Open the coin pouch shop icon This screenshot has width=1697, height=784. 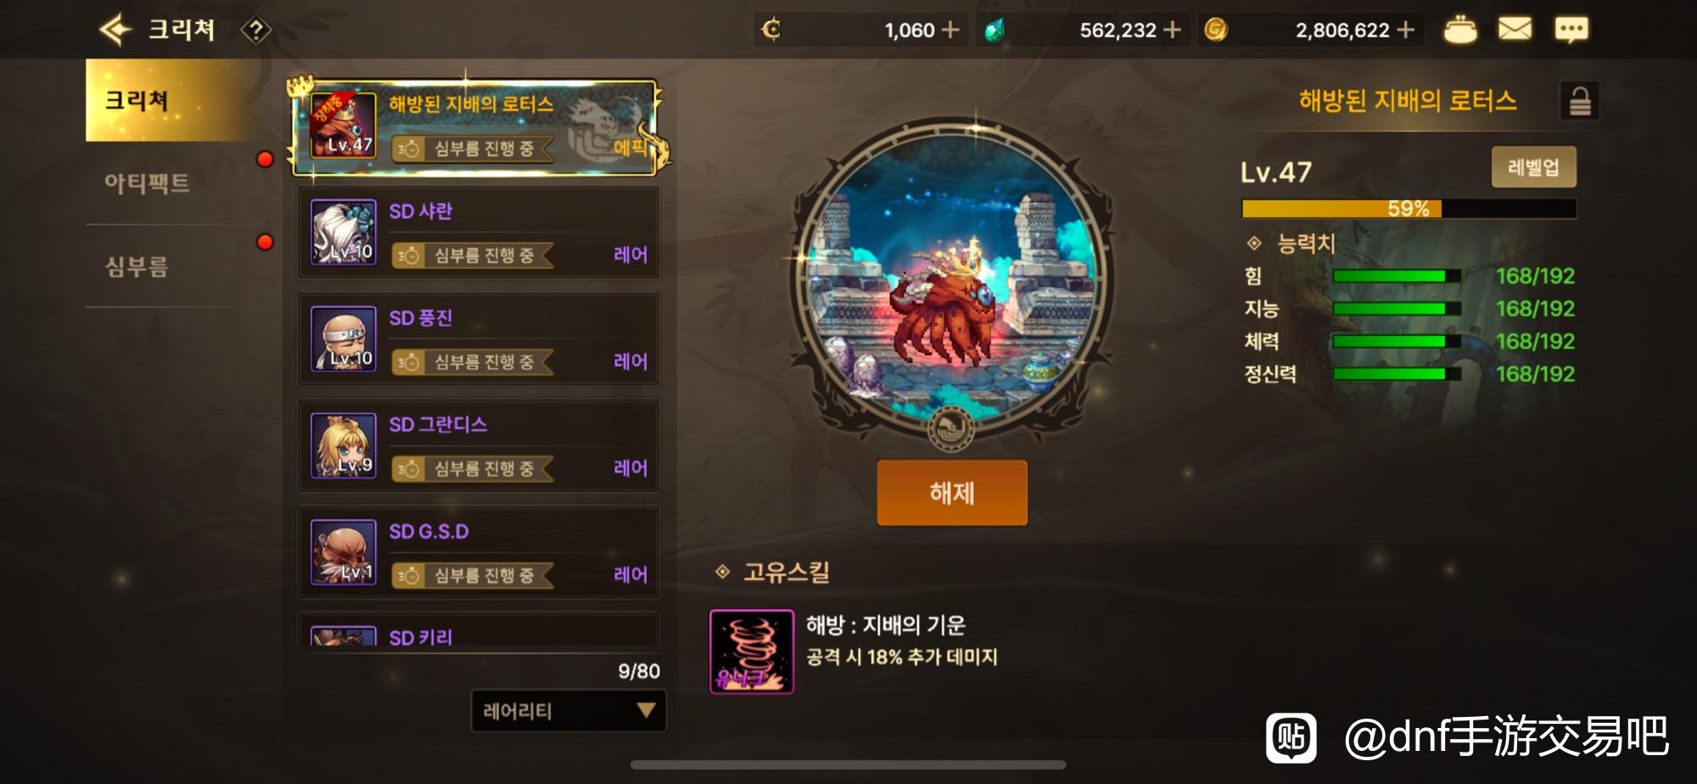1459,30
